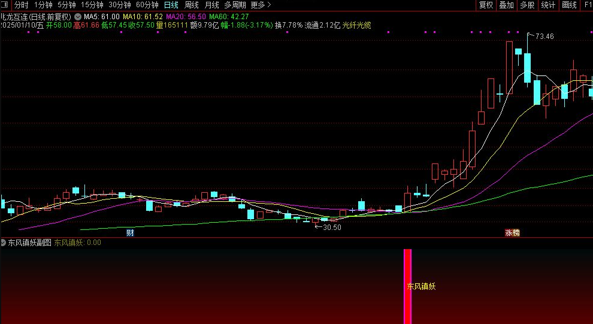Click the MA60: 42.27 label

pos(229,17)
